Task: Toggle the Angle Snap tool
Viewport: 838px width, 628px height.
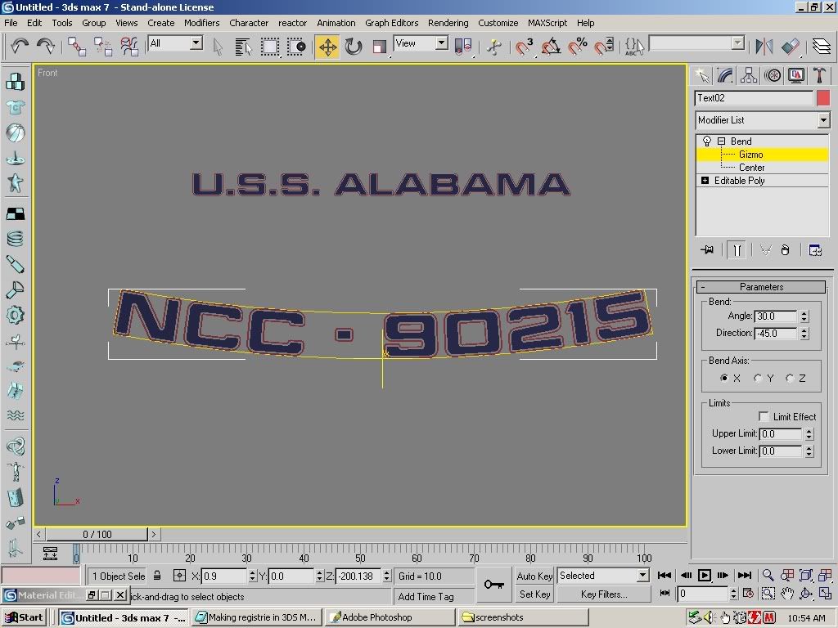Action: tap(551, 47)
